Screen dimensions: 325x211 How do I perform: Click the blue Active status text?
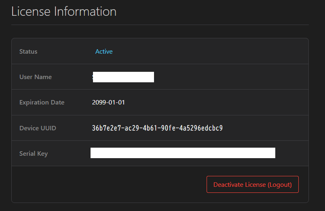coord(104,52)
